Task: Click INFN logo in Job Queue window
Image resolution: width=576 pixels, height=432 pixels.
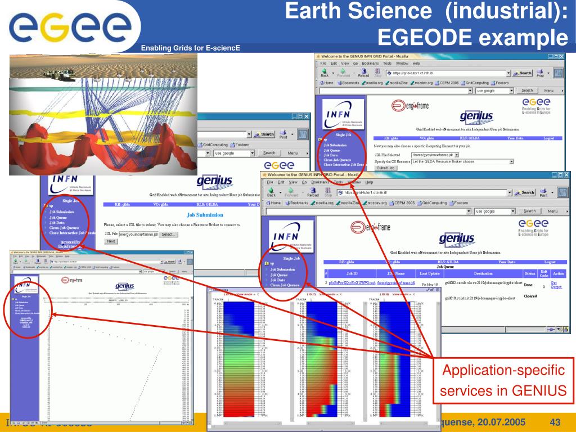Action: pyautogui.click(x=291, y=237)
